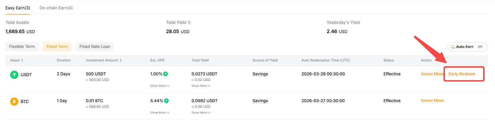Click the green token badge beside 5.44% APR
Viewport: 495px width, 132px height.
point(166,101)
